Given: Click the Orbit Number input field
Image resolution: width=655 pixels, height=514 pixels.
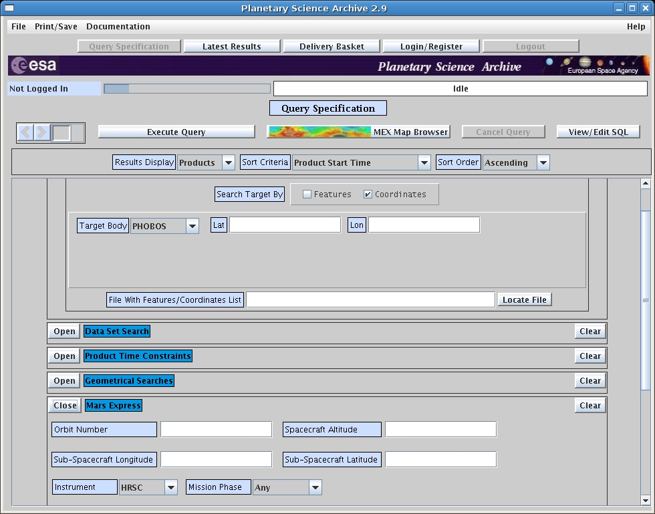Looking at the screenshot, I should (217, 429).
